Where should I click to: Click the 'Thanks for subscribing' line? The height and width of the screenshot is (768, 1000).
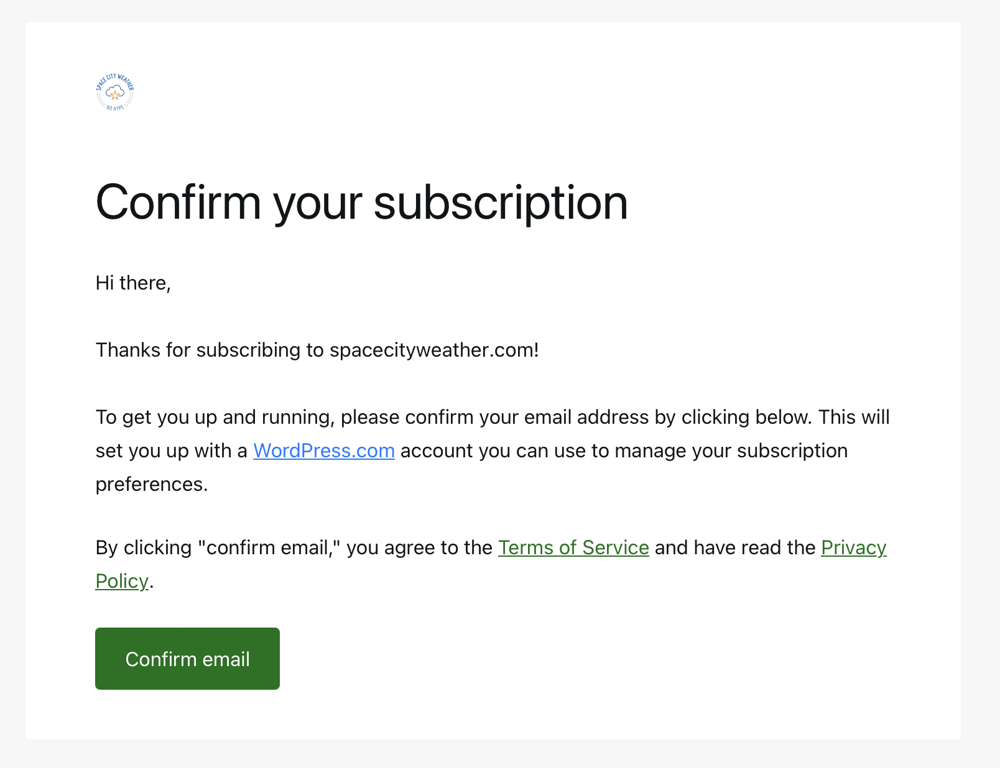tap(317, 350)
